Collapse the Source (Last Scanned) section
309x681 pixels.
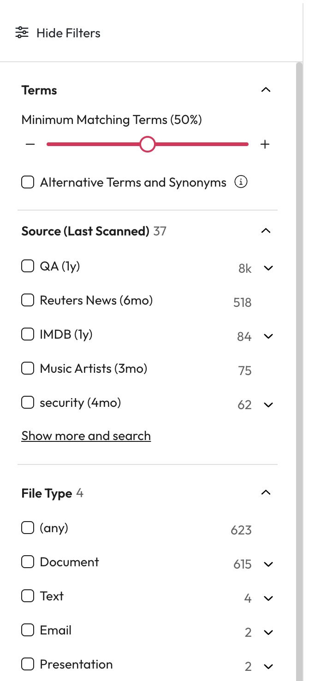pos(266,231)
